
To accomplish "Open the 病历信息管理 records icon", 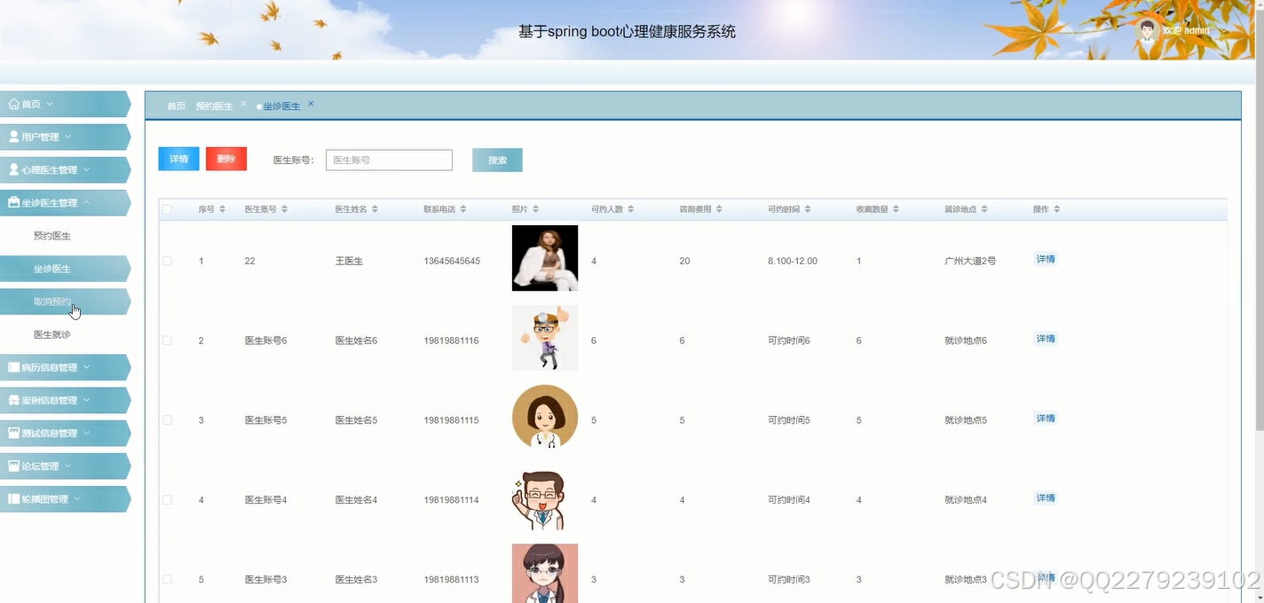I will (x=12, y=366).
